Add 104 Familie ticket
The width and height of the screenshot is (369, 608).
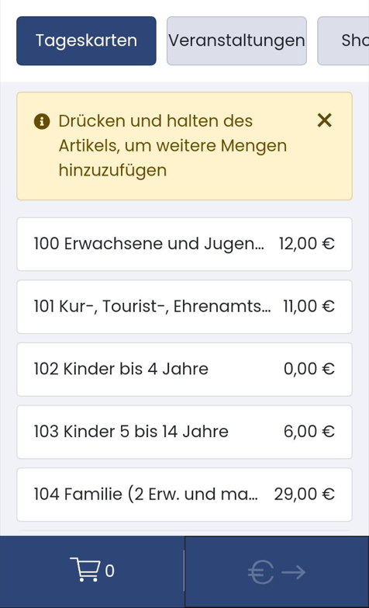click(184, 495)
